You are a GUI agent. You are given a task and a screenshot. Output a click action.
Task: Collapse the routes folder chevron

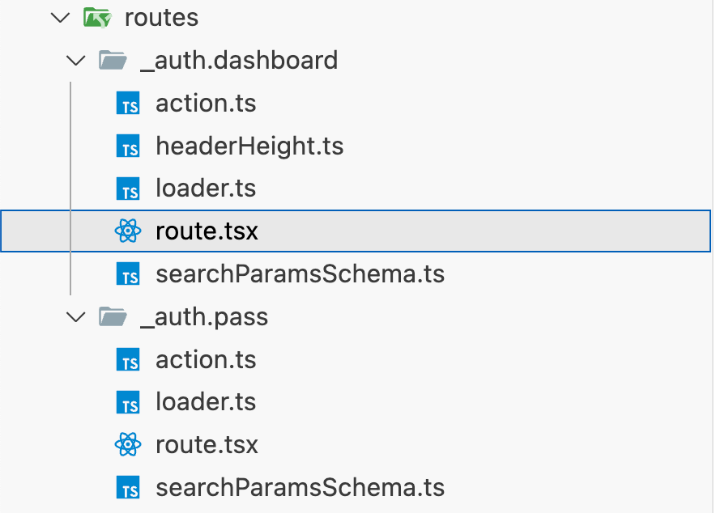[60, 18]
